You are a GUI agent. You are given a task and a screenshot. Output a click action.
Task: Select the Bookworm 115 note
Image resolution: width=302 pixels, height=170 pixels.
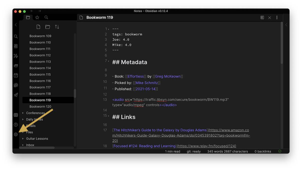(x=40, y=74)
